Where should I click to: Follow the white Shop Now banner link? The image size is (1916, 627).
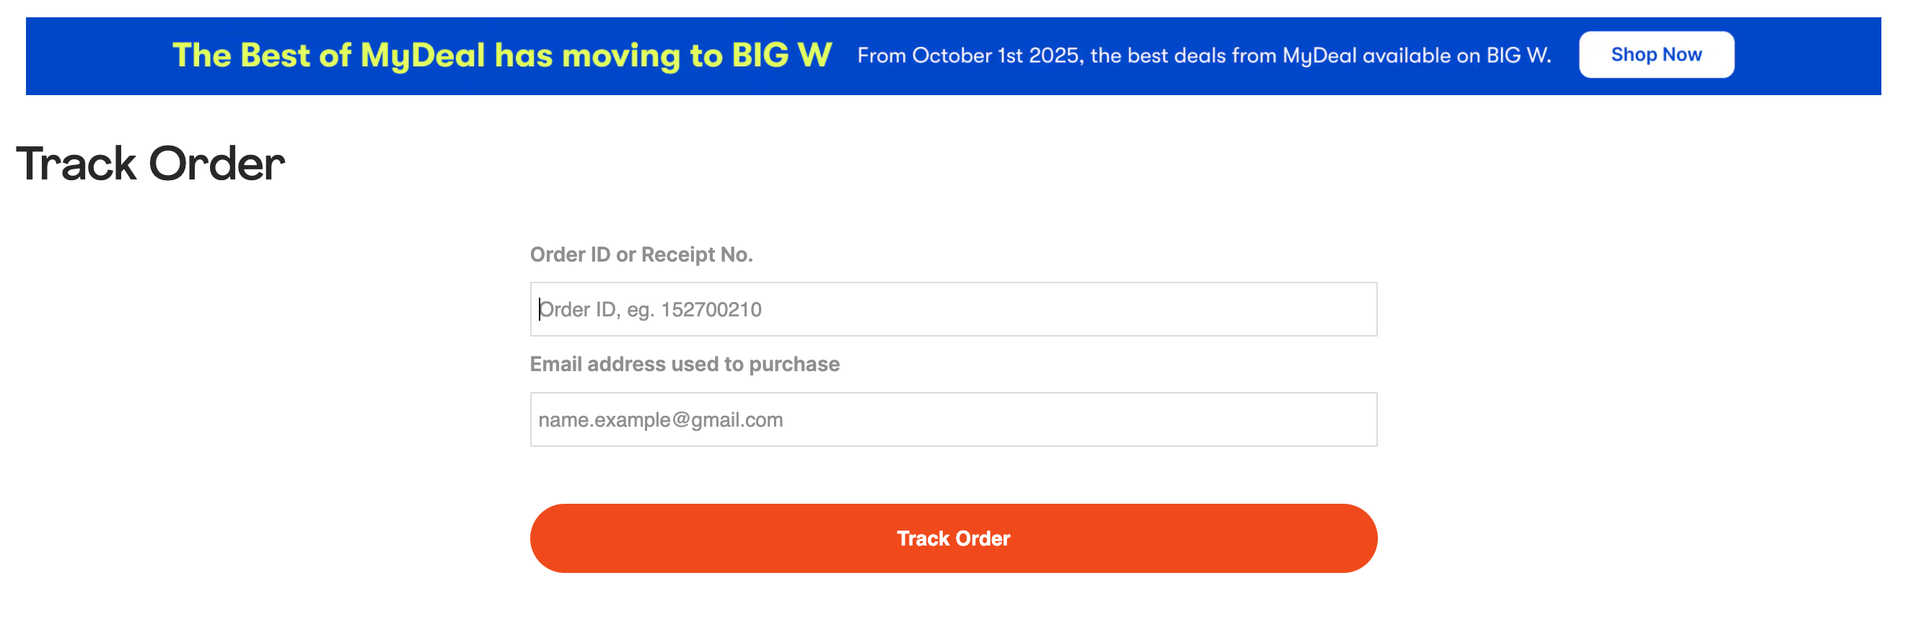[1656, 55]
